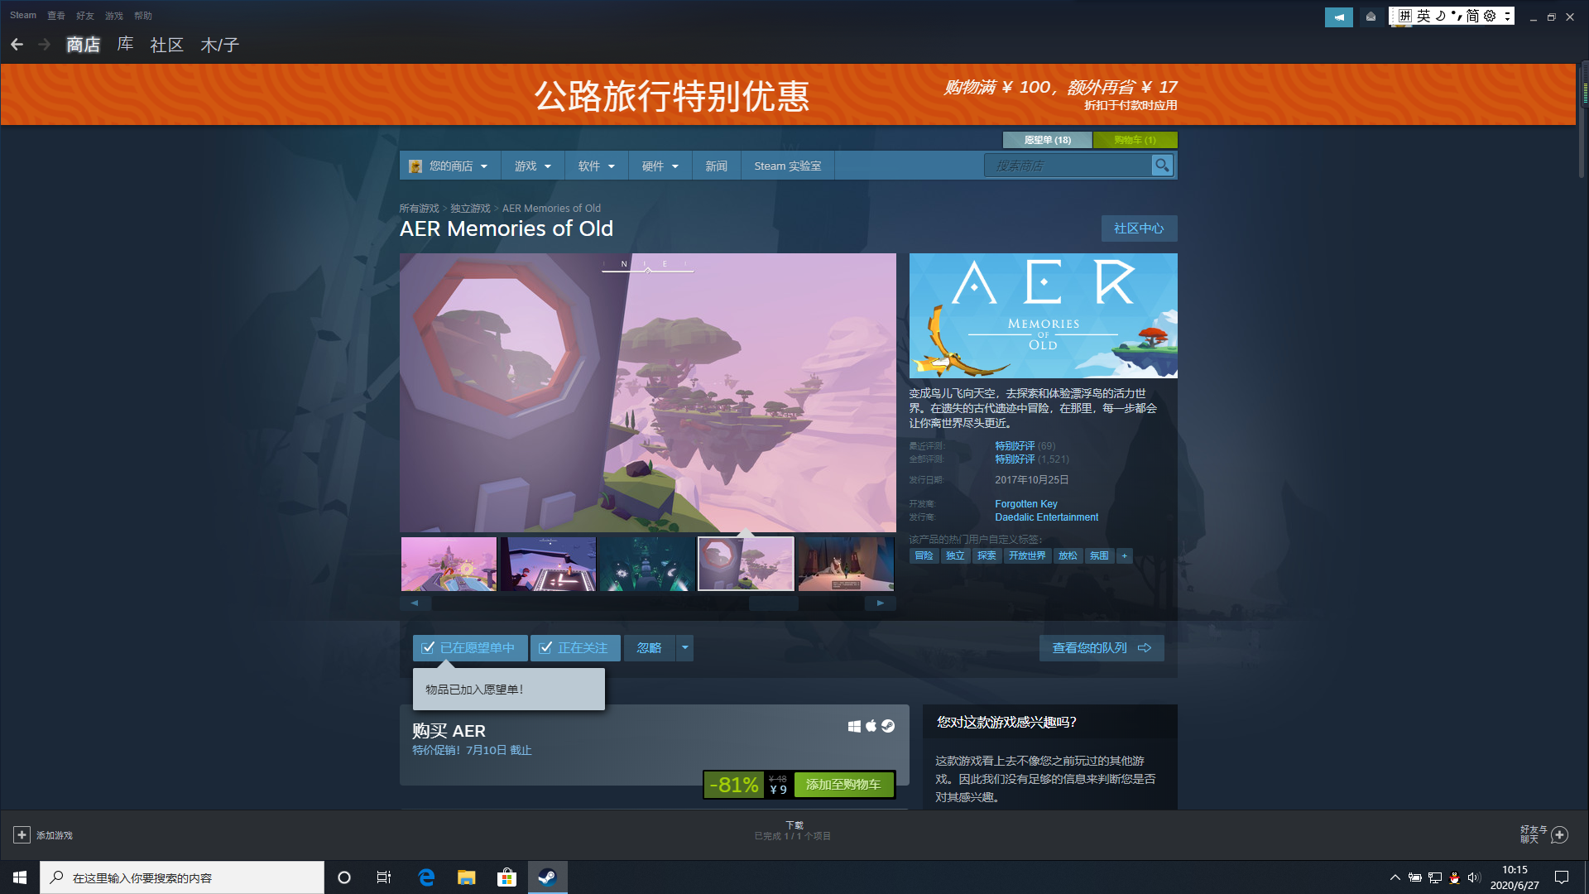Click the 添加至购物车 button
Image resolution: width=1589 pixels, height=894 pixels.
pos(843,785)
